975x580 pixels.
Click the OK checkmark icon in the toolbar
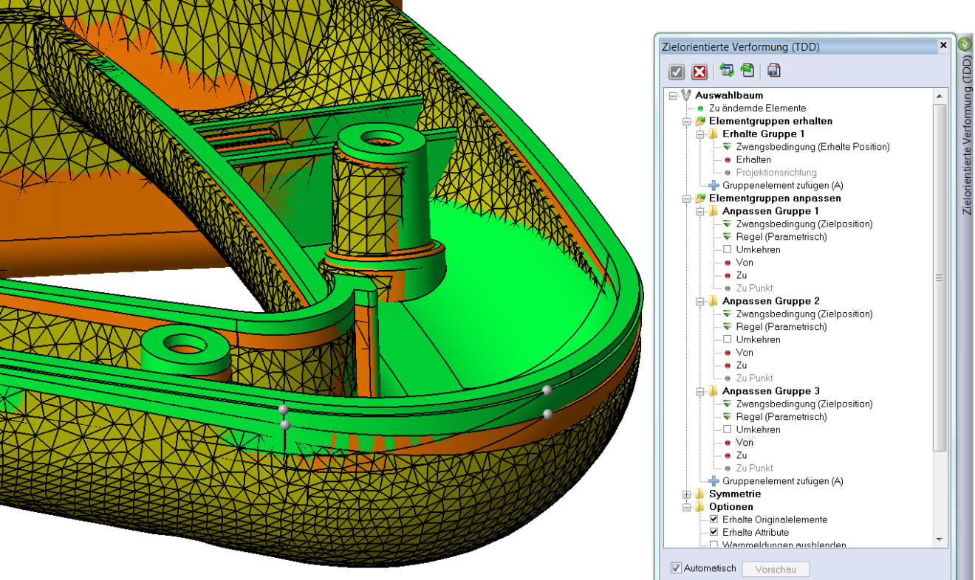[x=677, y=71]
